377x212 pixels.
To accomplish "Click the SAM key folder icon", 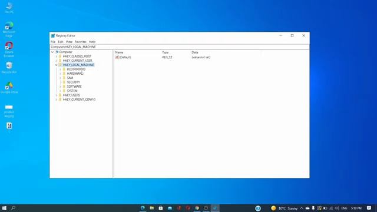I will 64,78.
